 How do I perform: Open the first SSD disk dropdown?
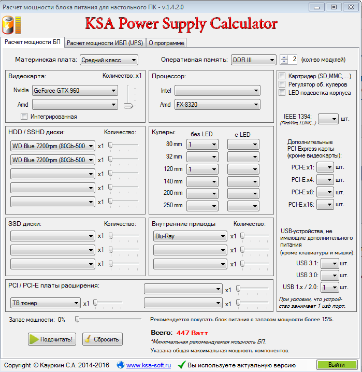coord(53,236)
